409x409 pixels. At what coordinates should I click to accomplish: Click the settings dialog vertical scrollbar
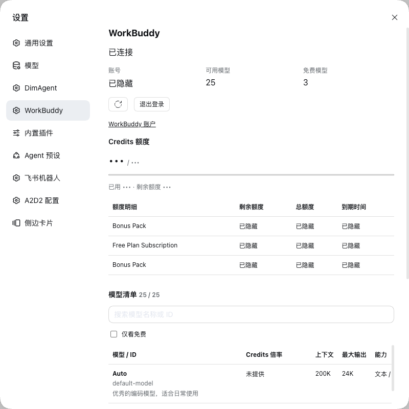(407, 153)
